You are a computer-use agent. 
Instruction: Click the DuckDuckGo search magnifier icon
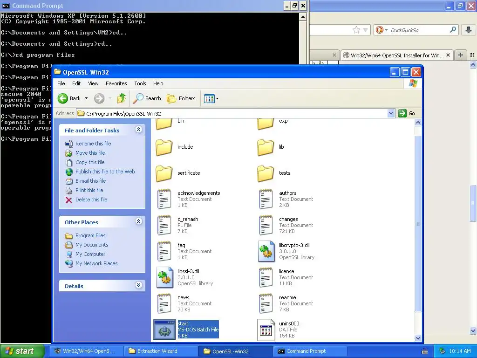pos(453,30)
